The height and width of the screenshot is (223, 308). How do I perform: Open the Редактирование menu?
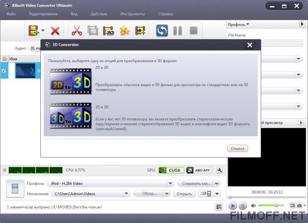click(x=43, y=14)
